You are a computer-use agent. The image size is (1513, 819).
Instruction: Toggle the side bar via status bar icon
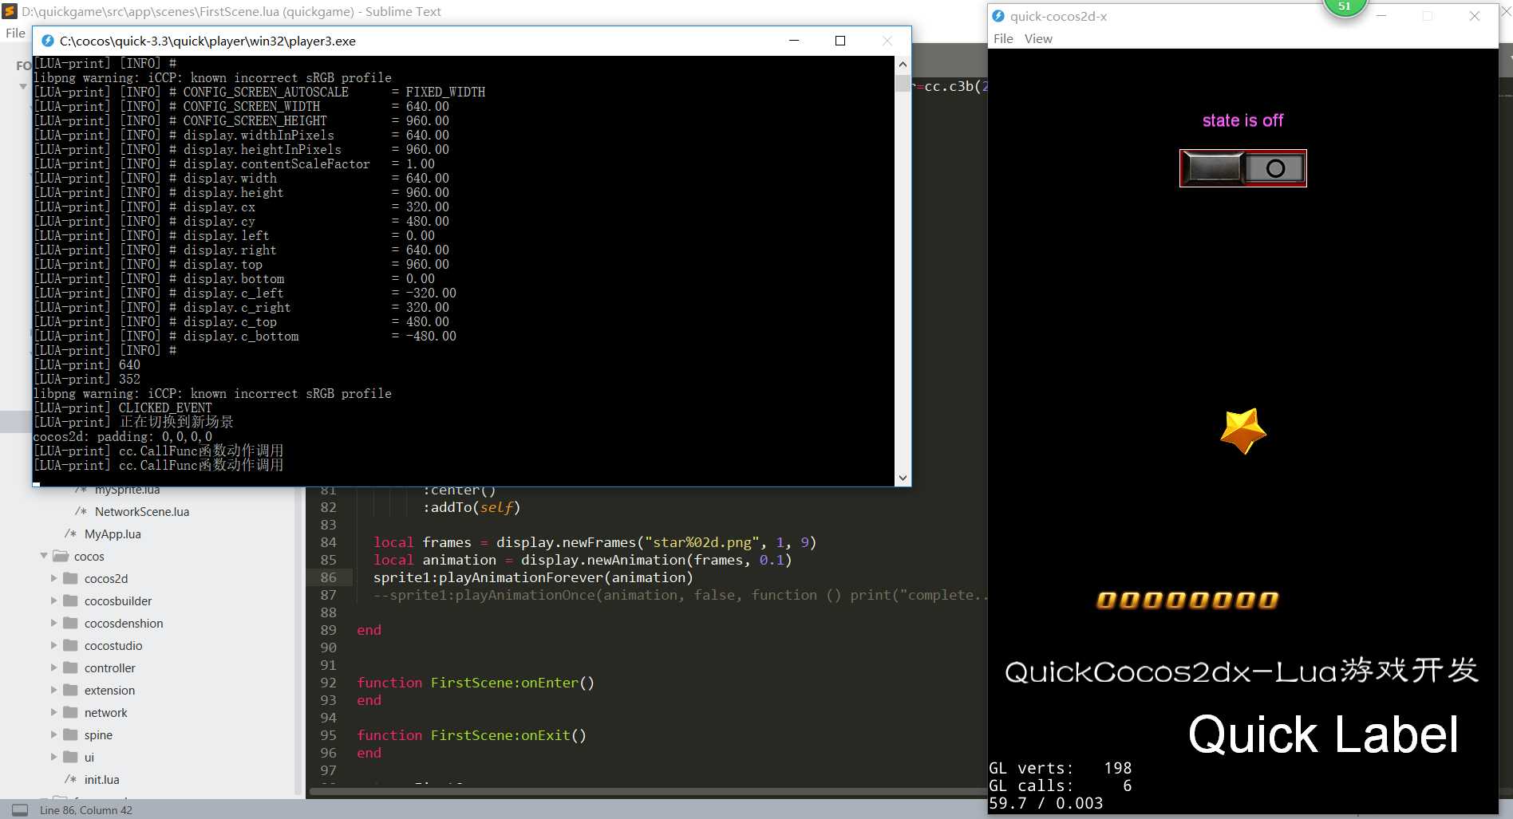click(20, 809)
